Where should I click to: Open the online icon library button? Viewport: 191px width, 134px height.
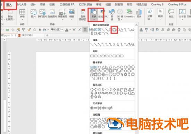coord(83,15)
